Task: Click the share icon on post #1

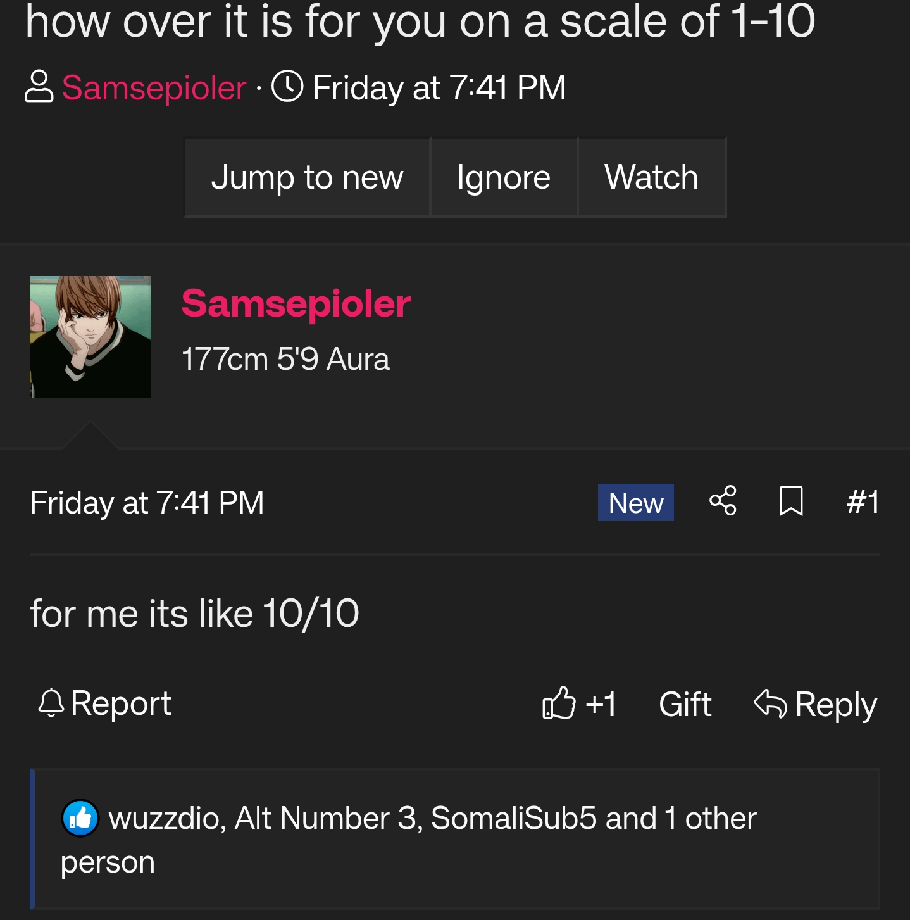Action: pyautogui.click(x=723, y=502)
